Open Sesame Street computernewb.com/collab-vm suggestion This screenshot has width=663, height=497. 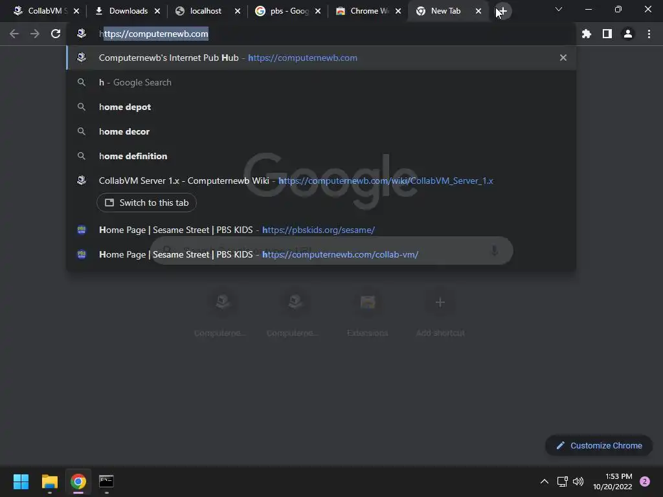321,254
